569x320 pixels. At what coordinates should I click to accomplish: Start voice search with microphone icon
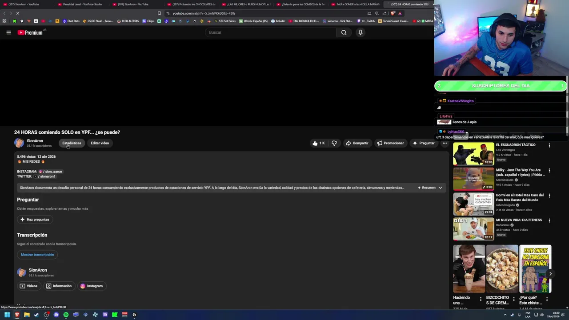[361, 32]
